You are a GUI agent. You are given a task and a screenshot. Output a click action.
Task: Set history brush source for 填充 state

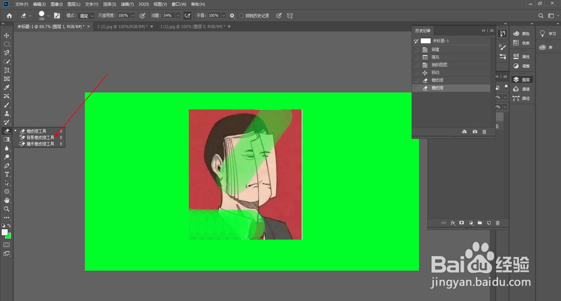click(416, 57)
